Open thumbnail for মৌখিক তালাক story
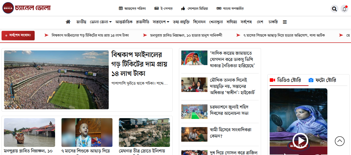351x155 pixels. (194, 85)
